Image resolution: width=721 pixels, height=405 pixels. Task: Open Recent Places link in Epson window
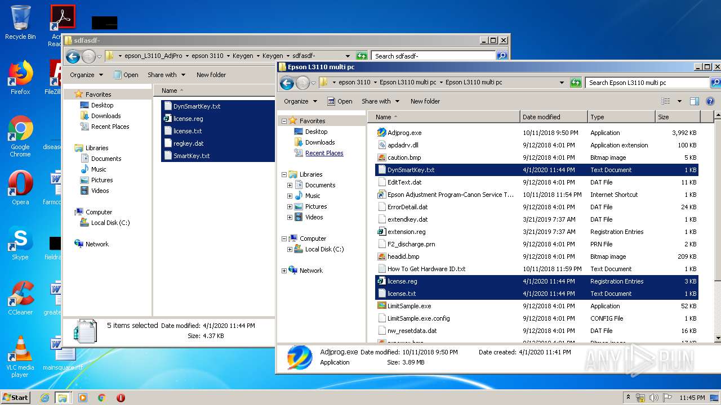coord(324,153)
